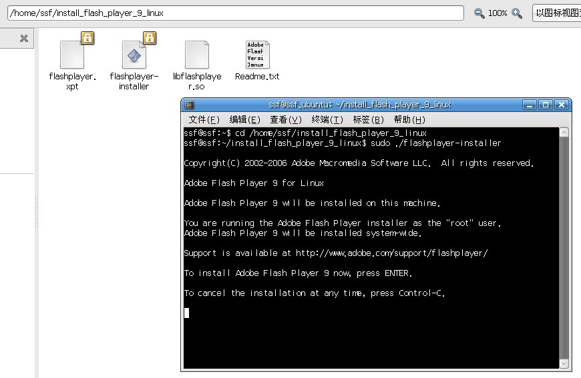Viewport: 581px width, 378px height.
Task: Click the zoom in magnifier icon
Action: pyautogui.click(x=517, y=13)
